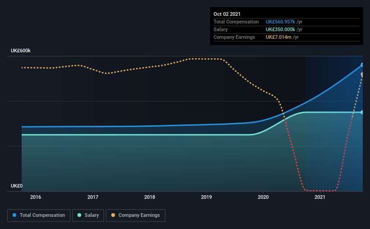Click the Salary label in tooltip
The image size is (370, 229).
pyautogui.click(x=221, y=29)
